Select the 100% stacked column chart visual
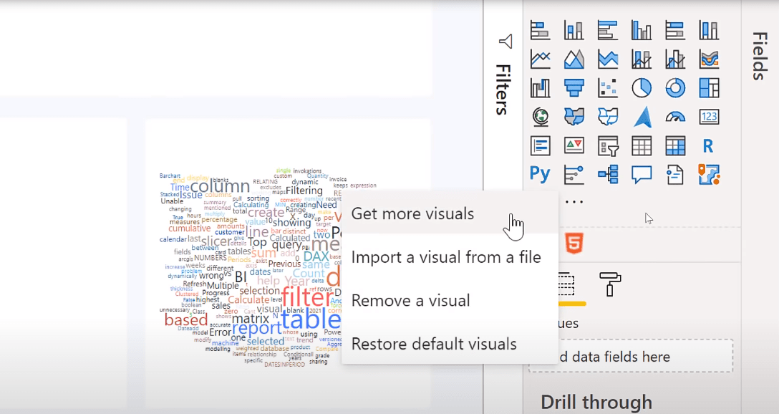Image resolution: width=779 pixels, height=414 pixels. coord(709,30)
